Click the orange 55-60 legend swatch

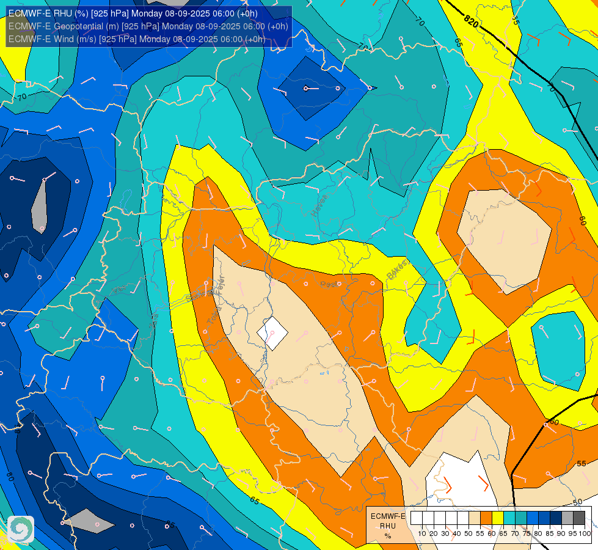pyautogui.click(x=486, y=518)
